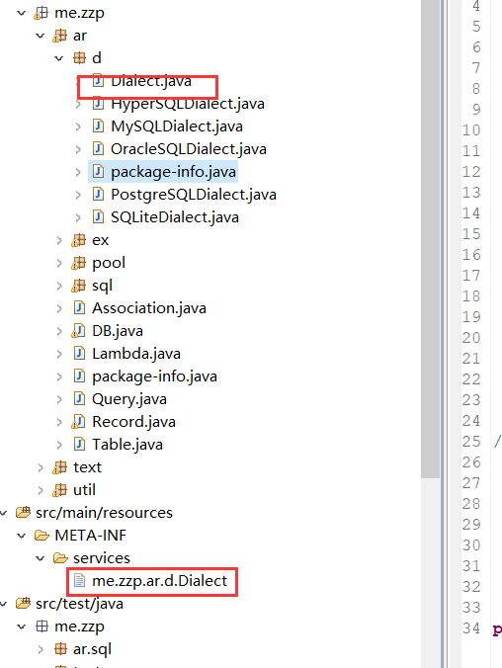Click the pool package icon
The height and width of the screenshot is (668, 502).
[x=78, y=263]
